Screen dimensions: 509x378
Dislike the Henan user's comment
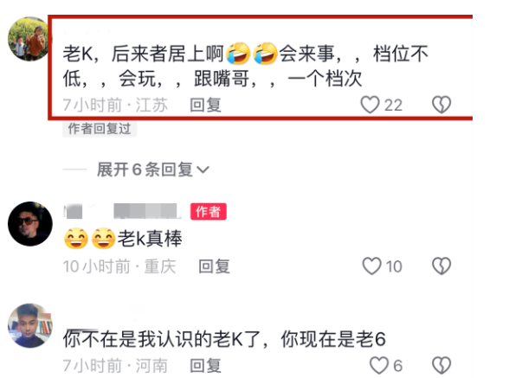(441, 365)
